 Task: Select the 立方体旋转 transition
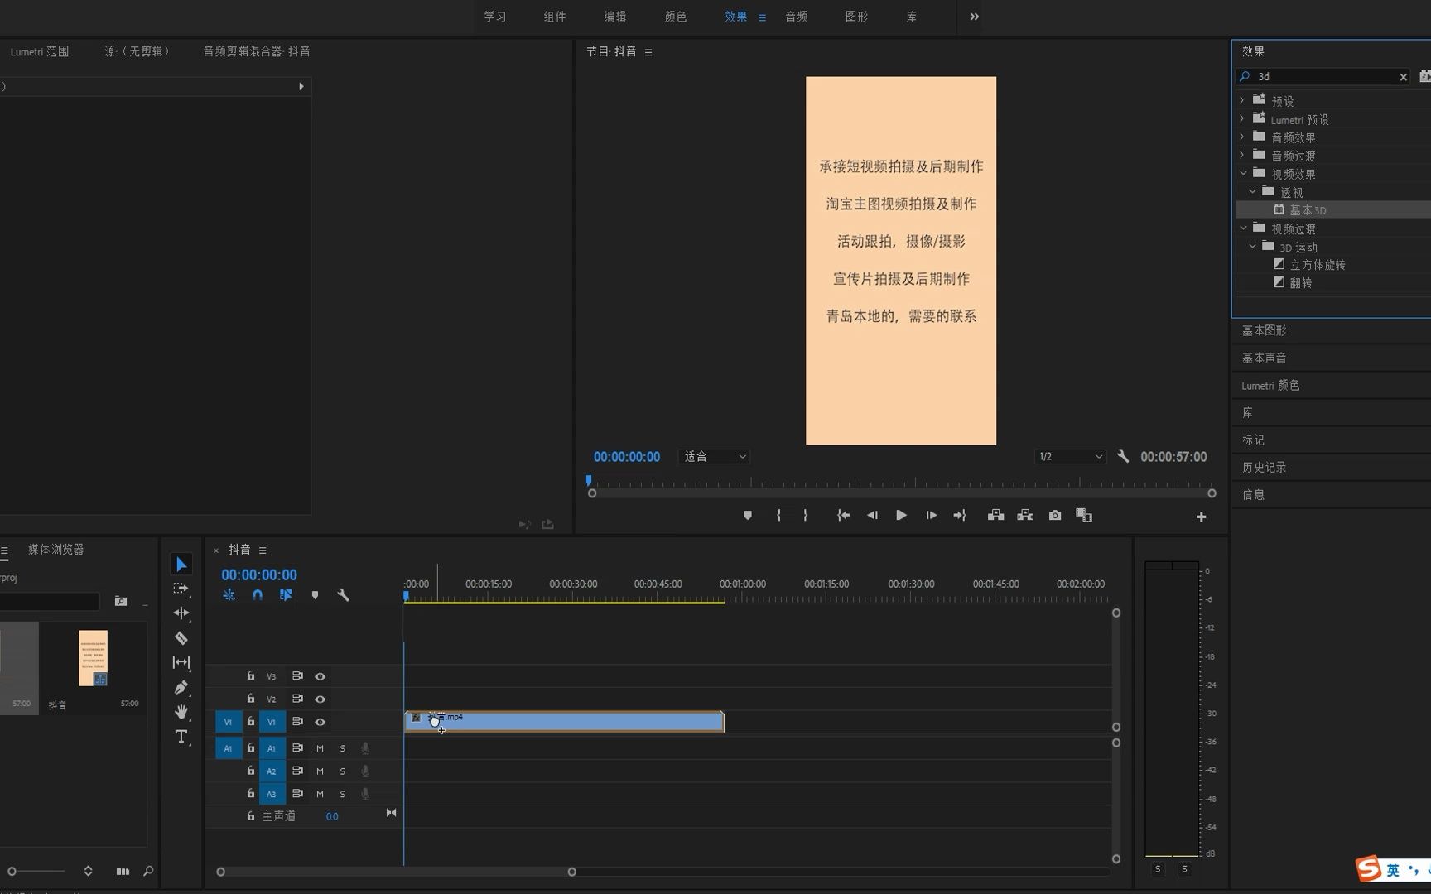coord(1318,265)
